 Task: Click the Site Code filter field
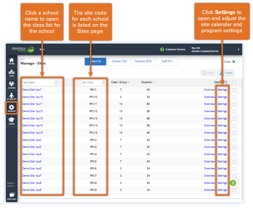click(91, 83)
